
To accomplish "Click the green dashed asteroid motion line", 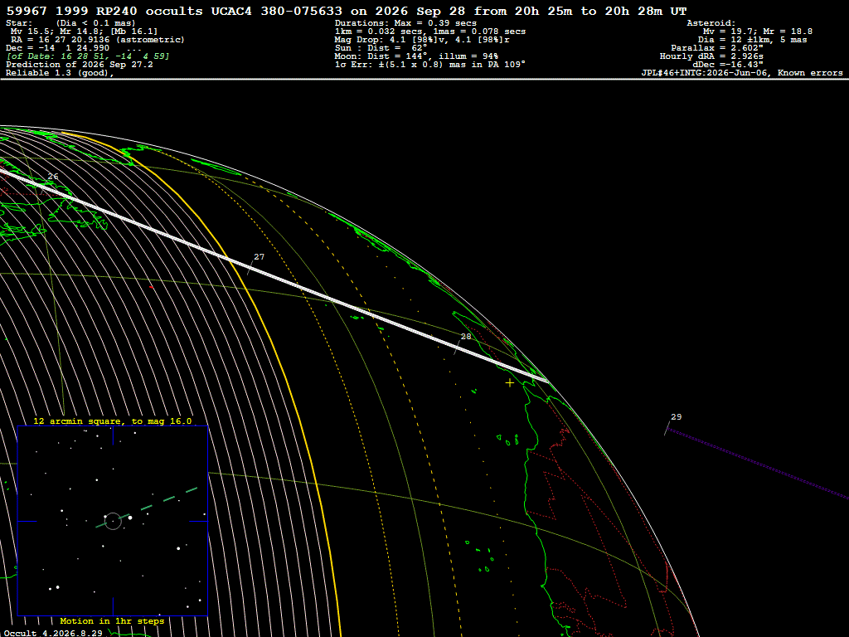I will click(147, 508).
